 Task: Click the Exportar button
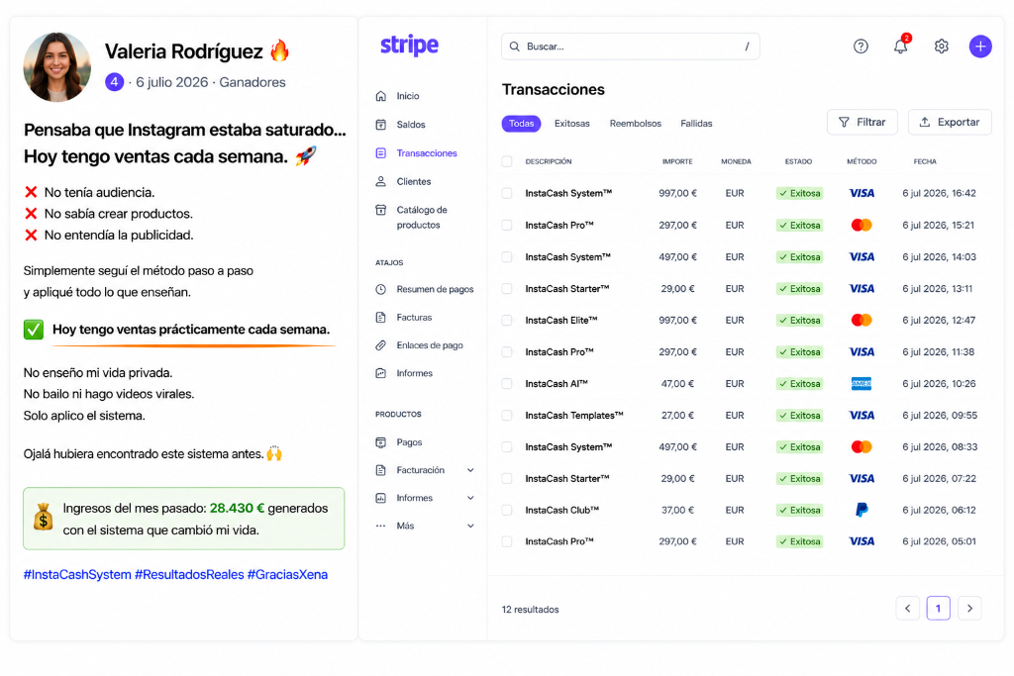(950, 122)
